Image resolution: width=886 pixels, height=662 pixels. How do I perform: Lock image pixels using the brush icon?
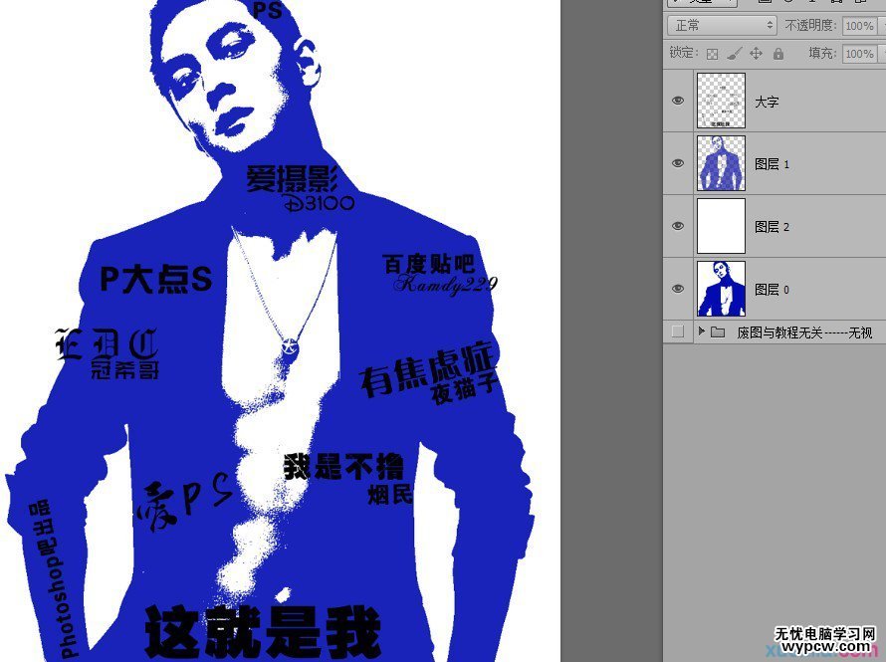coord(734,54)
